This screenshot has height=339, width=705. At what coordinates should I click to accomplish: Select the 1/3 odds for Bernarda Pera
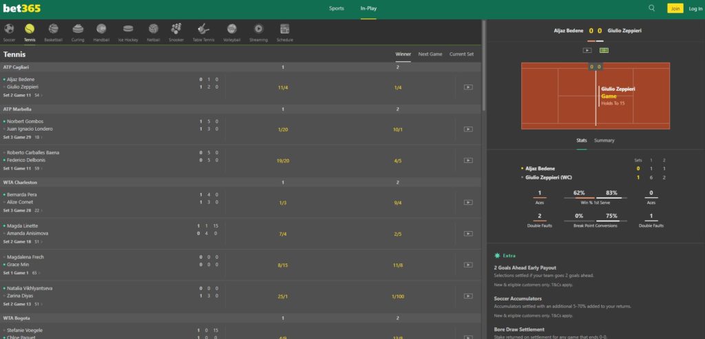point(283,202)
